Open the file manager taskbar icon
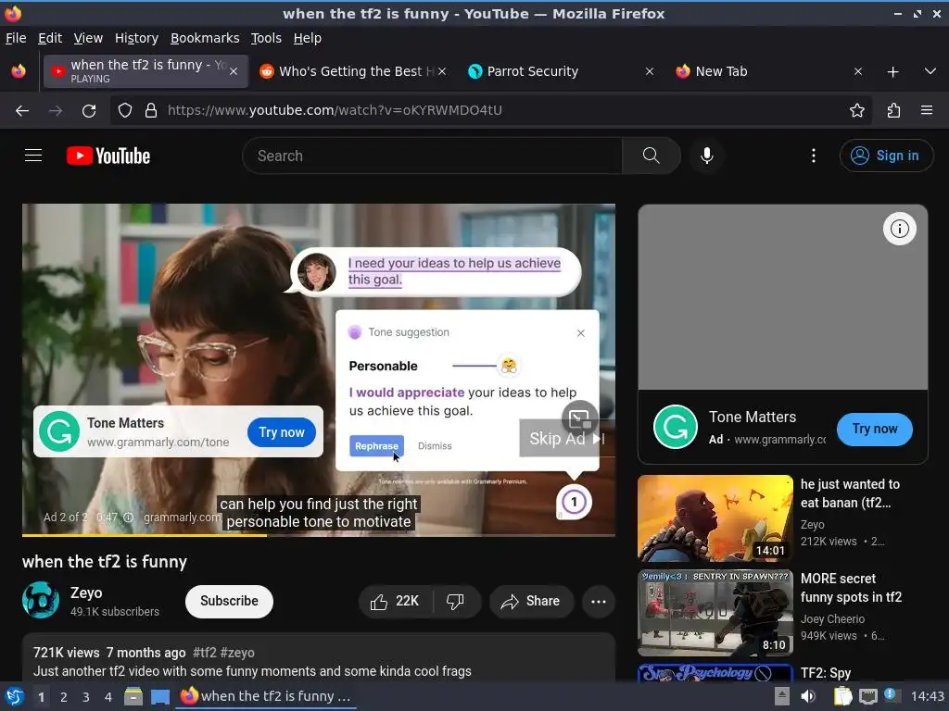 coord(133,696)
